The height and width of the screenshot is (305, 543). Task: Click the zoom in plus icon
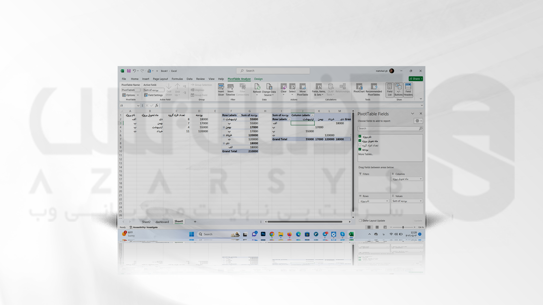click(x=415, y=227)
